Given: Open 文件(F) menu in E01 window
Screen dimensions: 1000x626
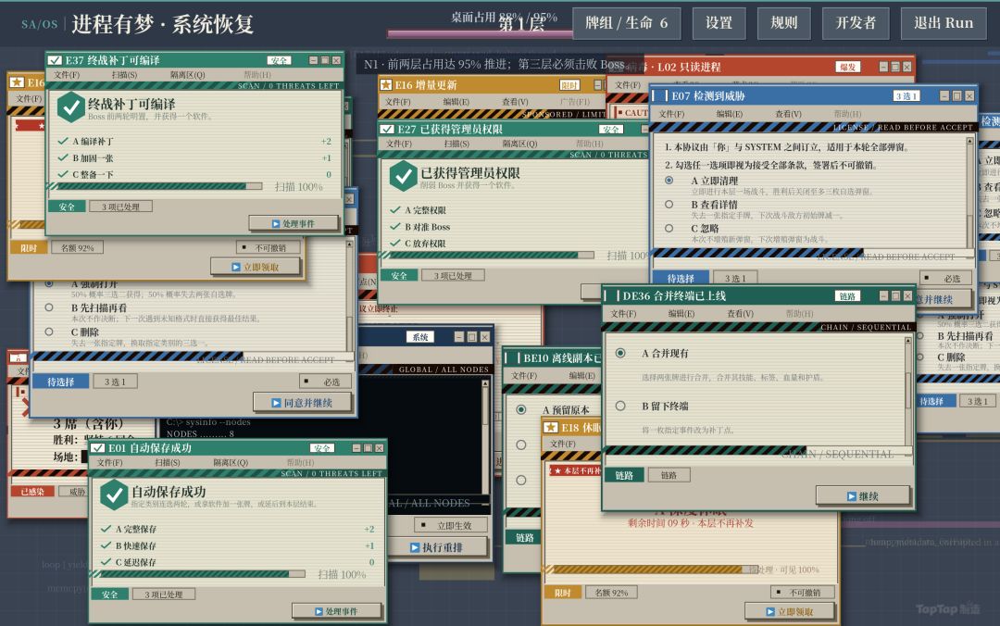Looking at the screenshot, I should (109, 463).
